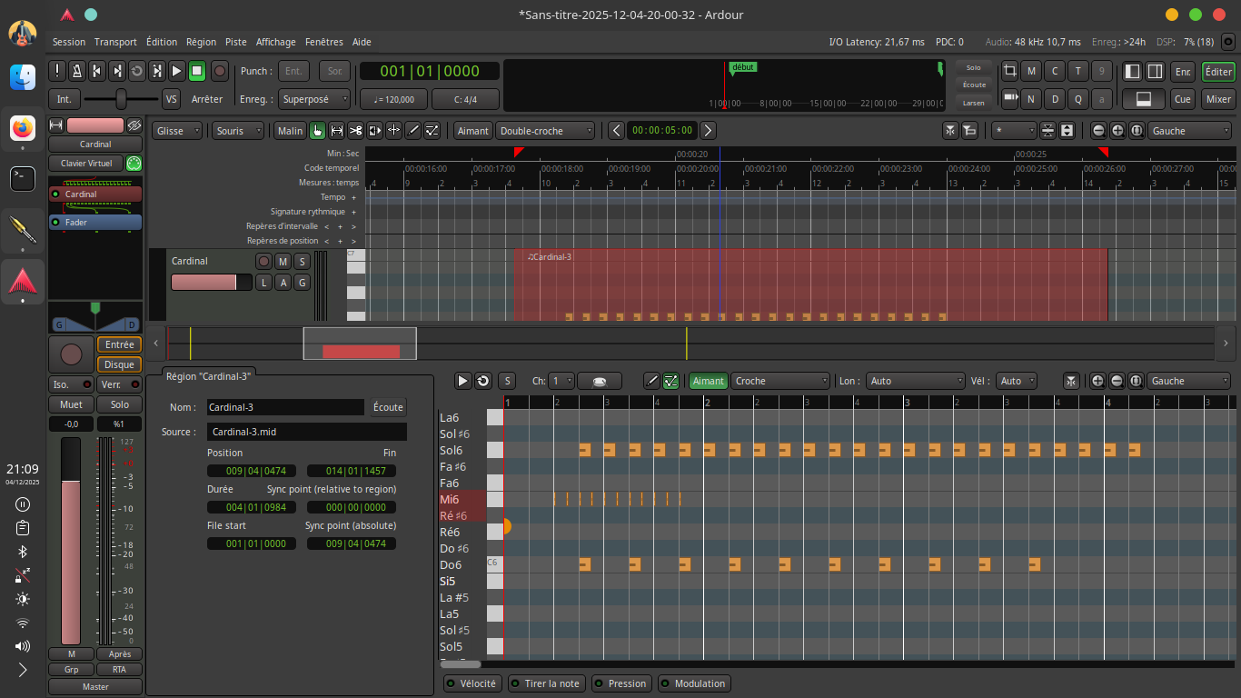Select the pencil Draw tool in editor toolbar

[413, 131]
